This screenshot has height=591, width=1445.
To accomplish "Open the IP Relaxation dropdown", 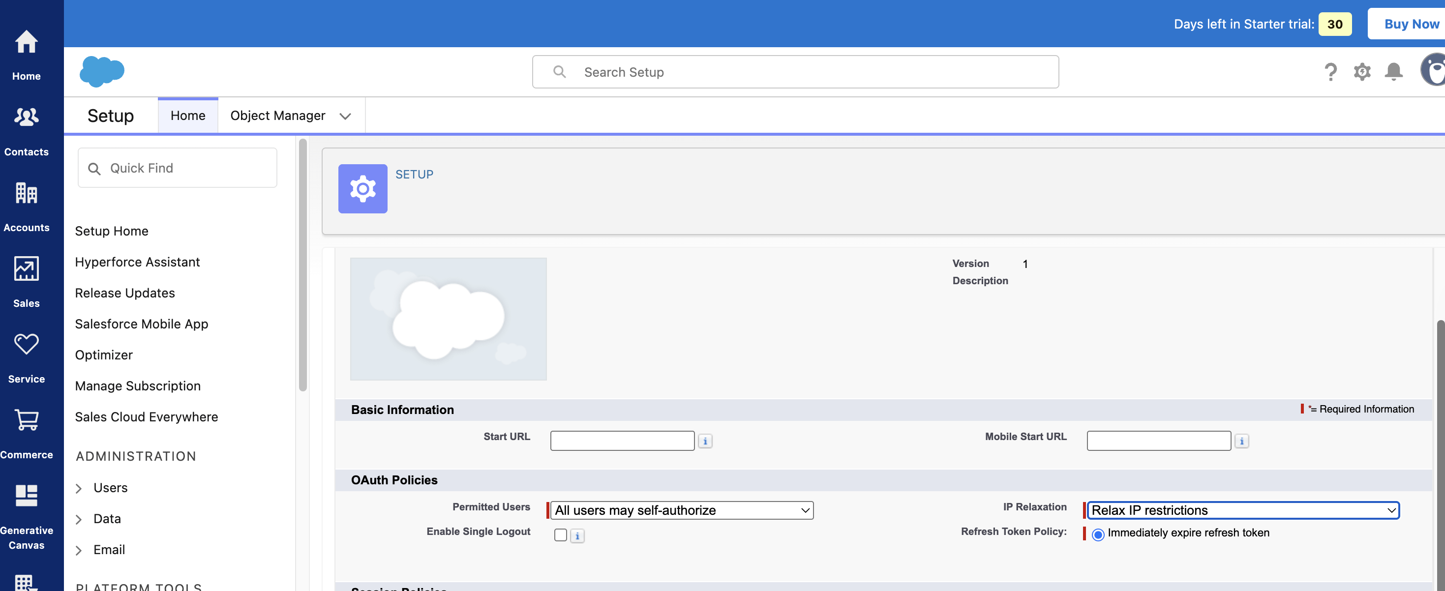I will [x=1243, y=510].
